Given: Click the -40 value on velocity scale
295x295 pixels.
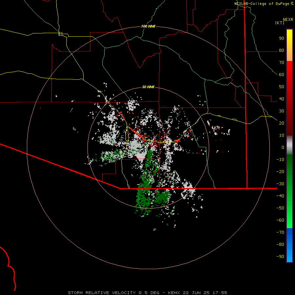Looking at the screenshot, I should [x=280, y=196].
